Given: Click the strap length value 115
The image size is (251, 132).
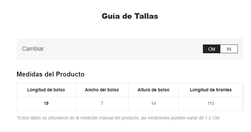Looking at the screenshot, I should tap(211, 103).
